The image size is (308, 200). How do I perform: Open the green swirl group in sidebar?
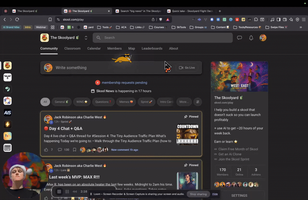coord(8,89)
